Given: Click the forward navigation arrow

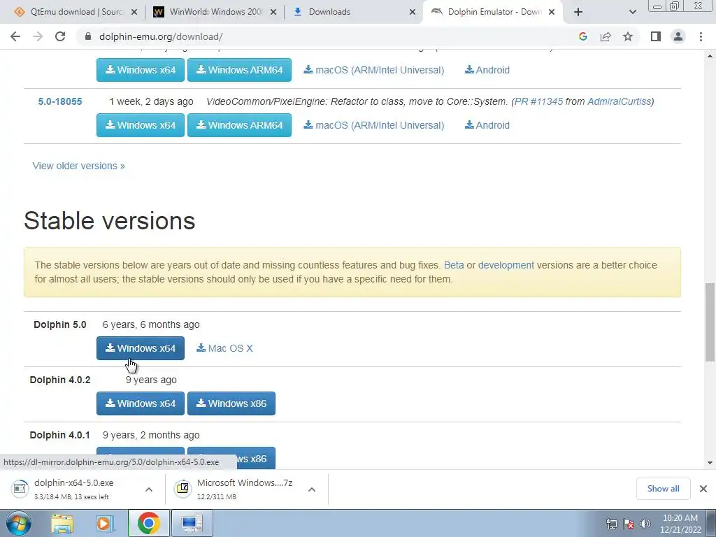Looking at the screenshot, I should click(38, 36).
